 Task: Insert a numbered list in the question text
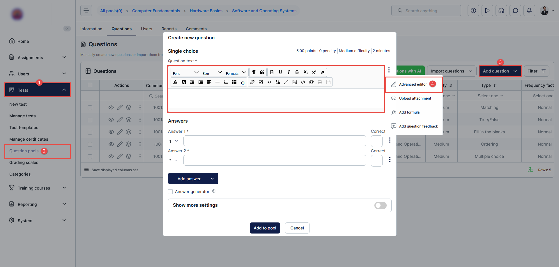coord(226,82)
